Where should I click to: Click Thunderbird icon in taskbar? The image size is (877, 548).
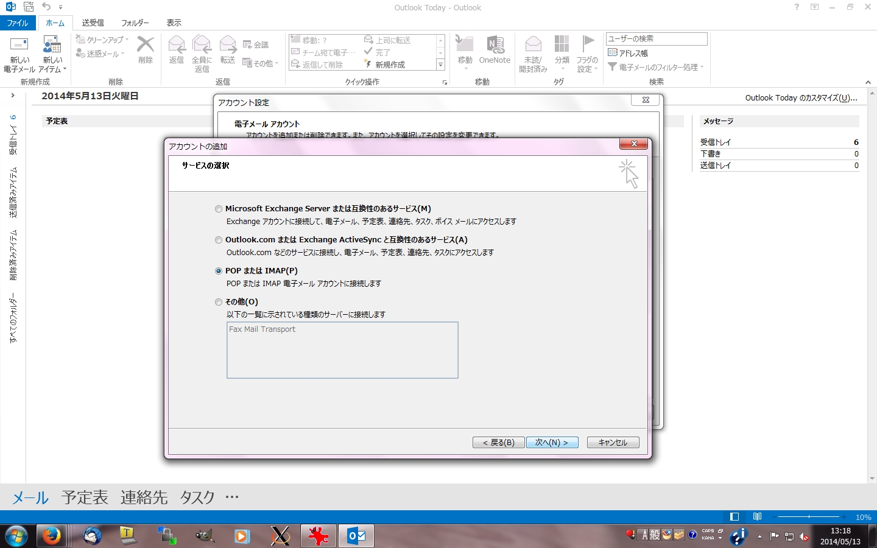click(93, 536)
